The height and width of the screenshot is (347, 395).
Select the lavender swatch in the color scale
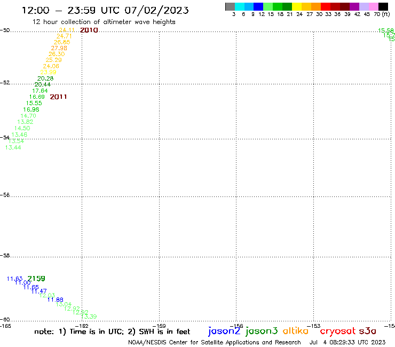tap(364, 6)
